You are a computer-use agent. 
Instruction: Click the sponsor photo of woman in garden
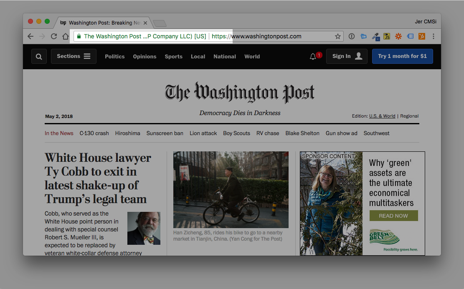(331, 204)
